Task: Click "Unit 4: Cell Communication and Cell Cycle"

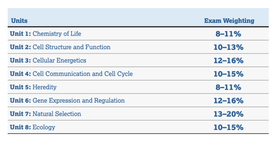Action: (71, 74)
